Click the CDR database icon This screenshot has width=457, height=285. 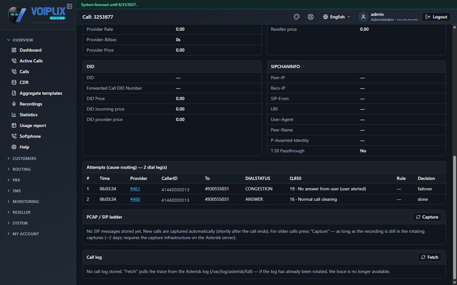tap(14, 82)
